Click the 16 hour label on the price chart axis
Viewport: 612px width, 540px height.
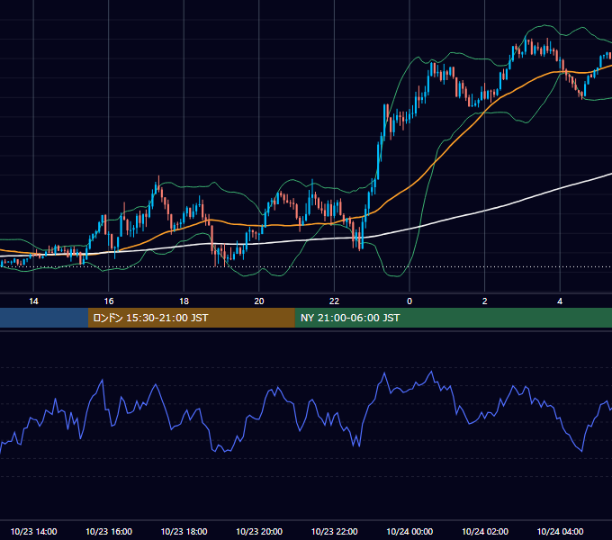point(109,301)
